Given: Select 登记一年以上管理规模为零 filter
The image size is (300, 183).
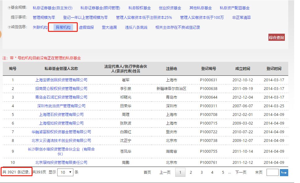Looking at the screenshot, I should (x=85, y=17).
